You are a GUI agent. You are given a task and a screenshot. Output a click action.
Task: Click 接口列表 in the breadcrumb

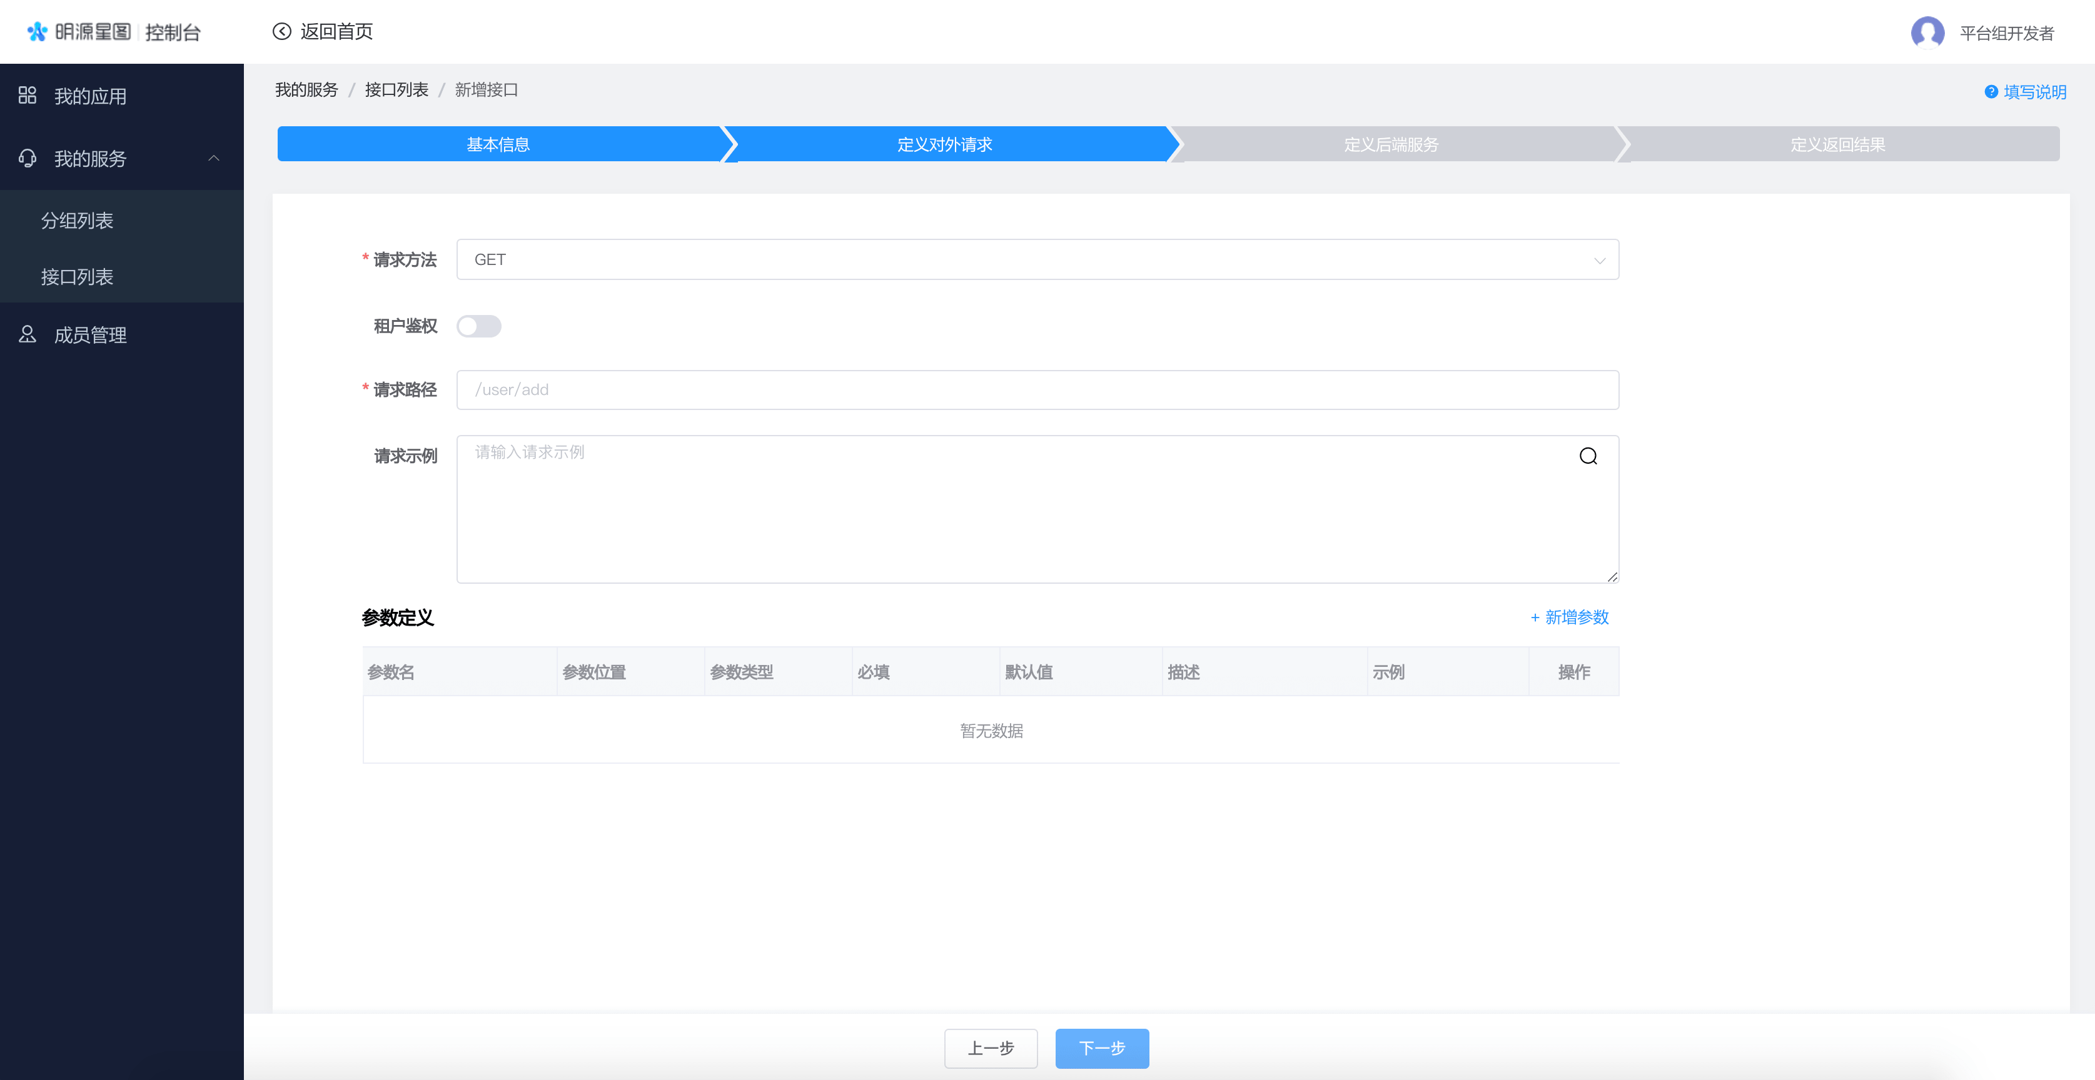point(396,90)
